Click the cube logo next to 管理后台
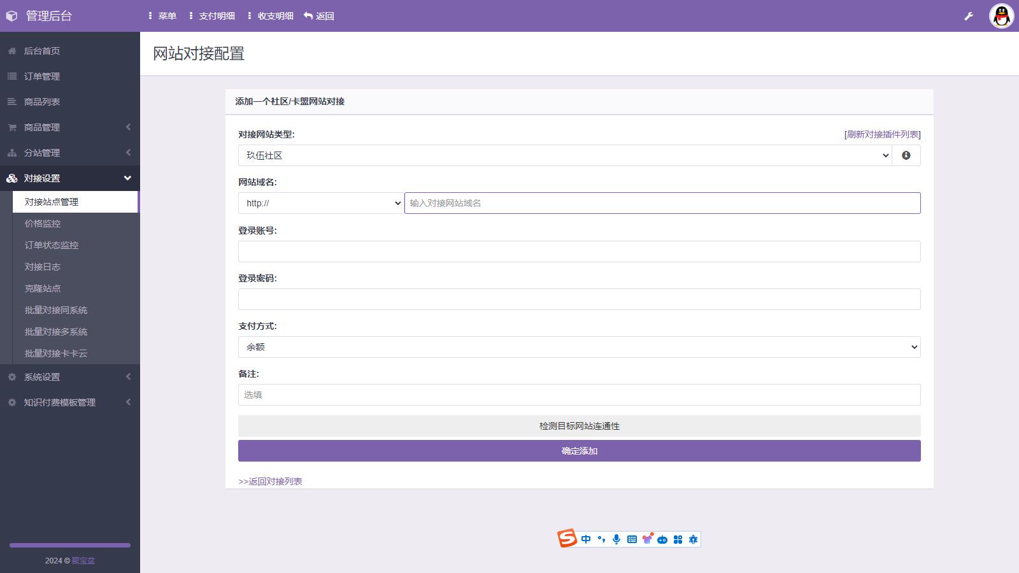This screenshot has height=573, width=1019. click(x=11, y=16)
